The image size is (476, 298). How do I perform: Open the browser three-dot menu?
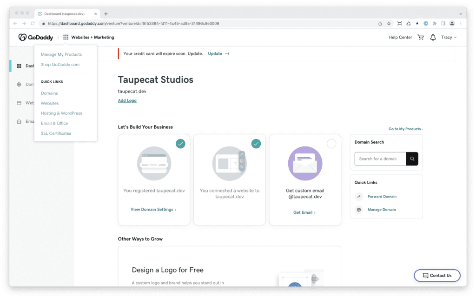461,23
